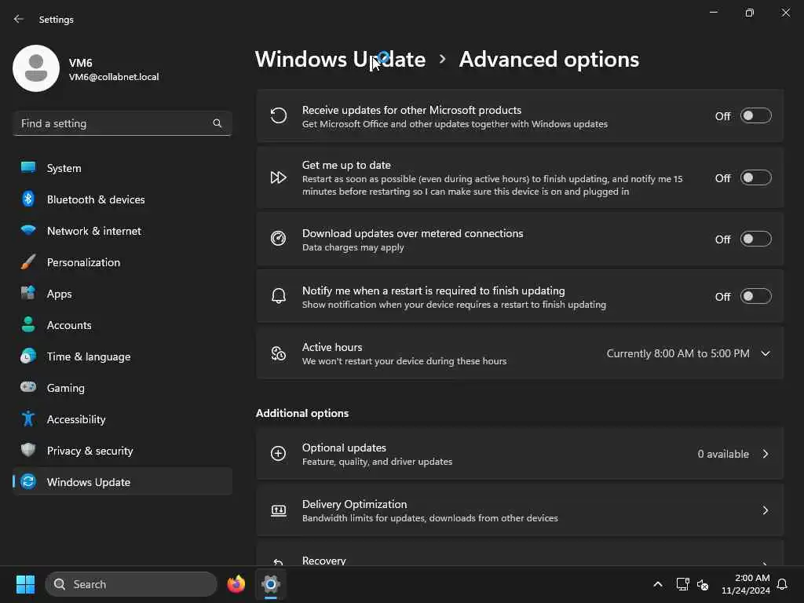
Task: Click the plus circle icon for Optional updates
Action: 279,453
